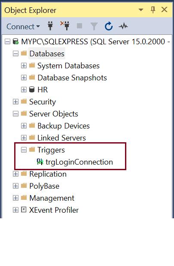Expand the XEvent Profiler node
This screenshot has height=266, width=174.
pyautogui.click(x=15, y=210)
